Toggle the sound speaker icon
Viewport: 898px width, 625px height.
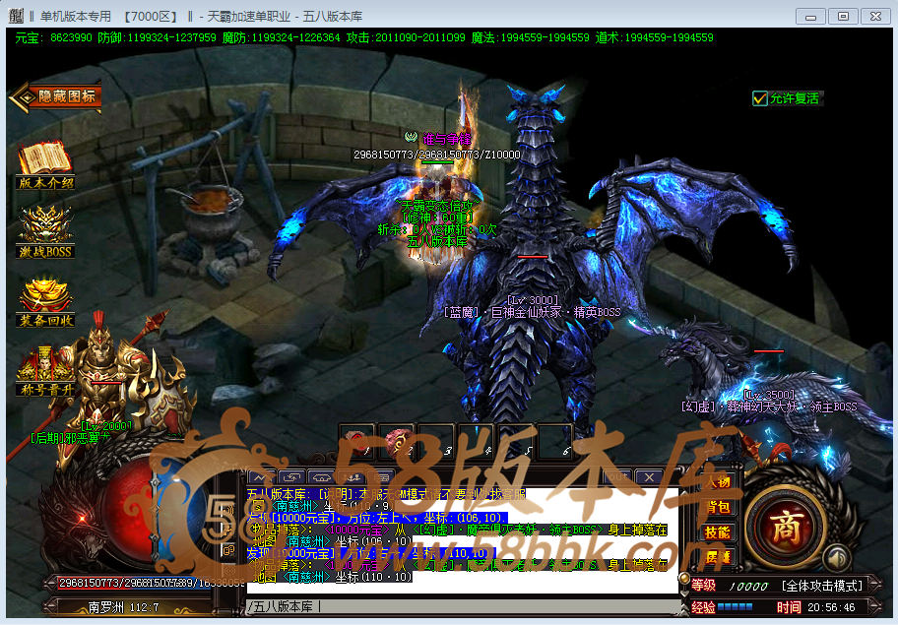pyautogui.click(x=836, y=556)
